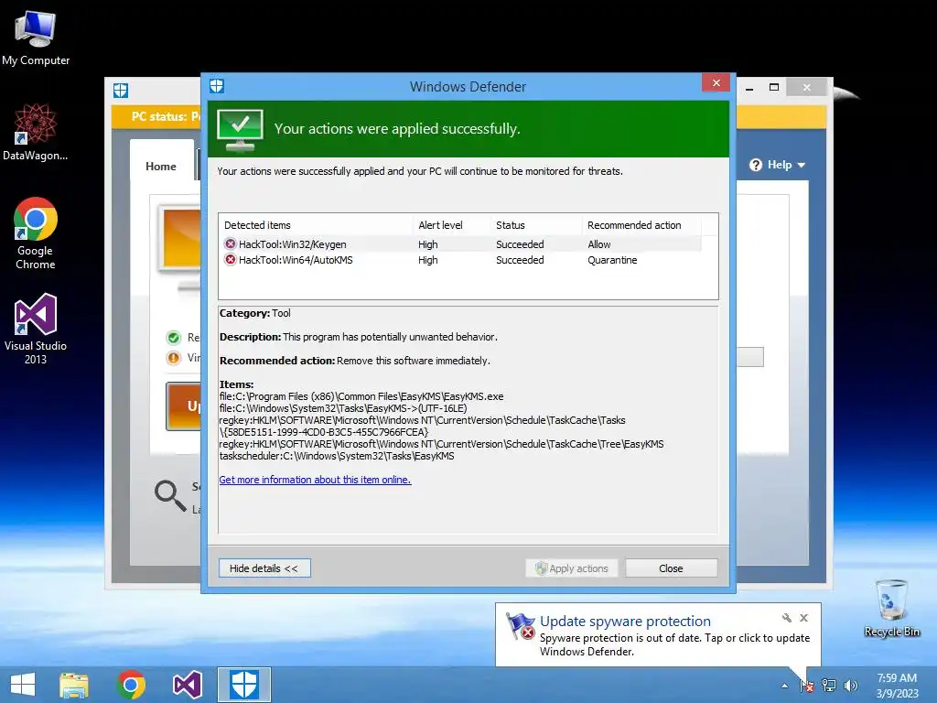937x703 pixels.
Task: Maximize the background Windows Defender window
Action: click(x=774, y=87)
